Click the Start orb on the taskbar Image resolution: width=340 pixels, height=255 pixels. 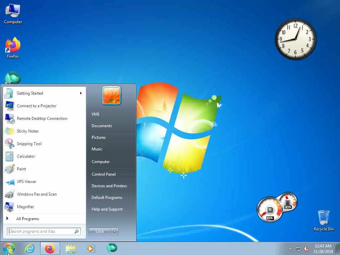(x=9, y=248)
